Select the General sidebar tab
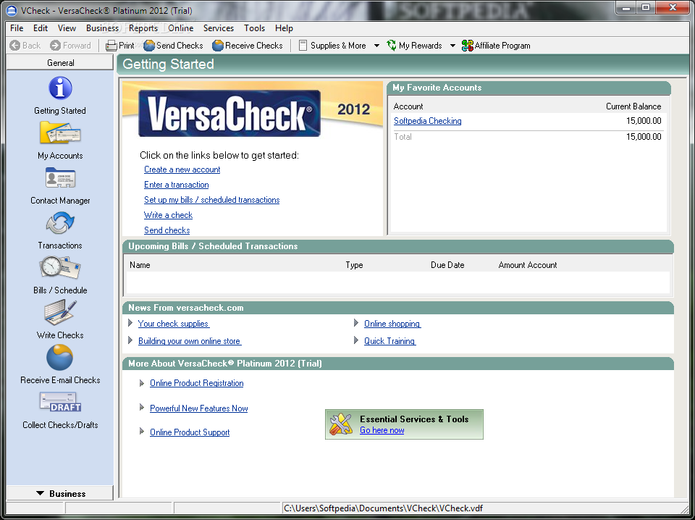The width and height of the screenshot is (695, 520). pyautogui.click(x=60, y=62)
